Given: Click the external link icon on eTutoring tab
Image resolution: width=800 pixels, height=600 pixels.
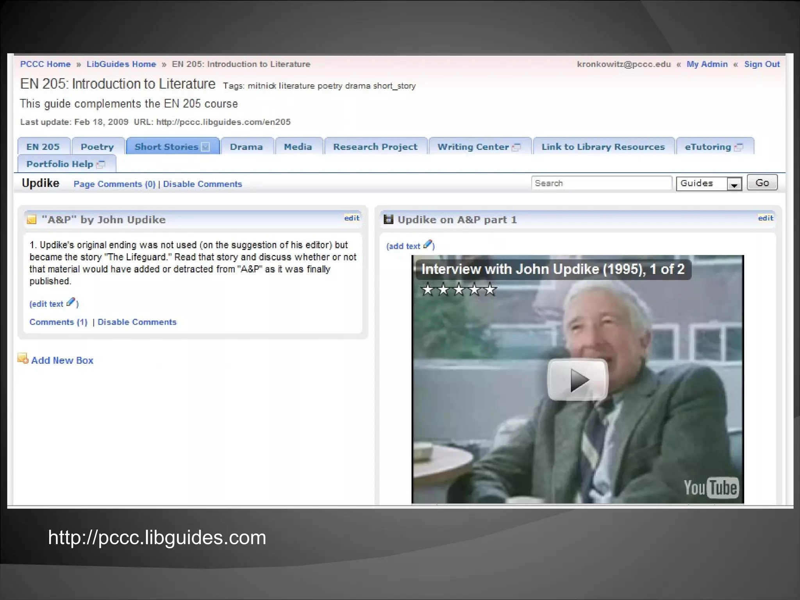Looking at the screenshot, I should 738,147.
